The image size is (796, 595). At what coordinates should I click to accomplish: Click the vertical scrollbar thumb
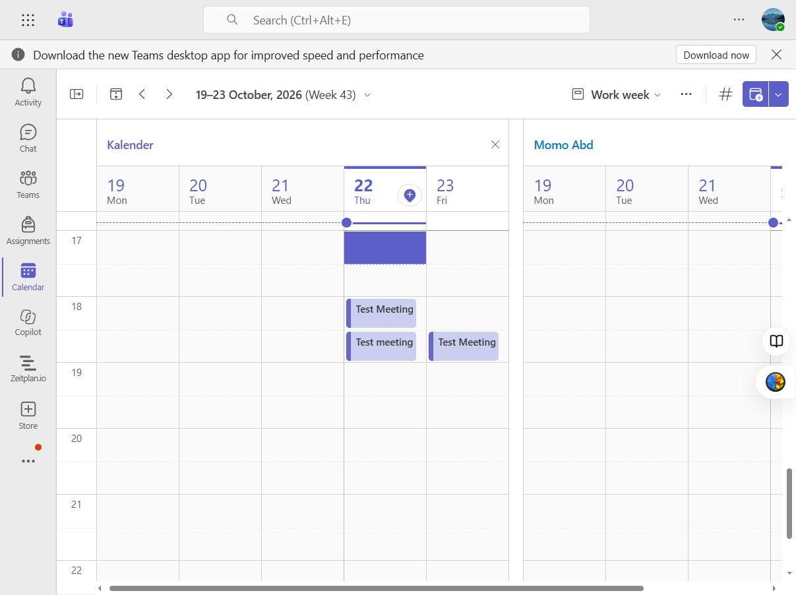(x=789, y=503)
